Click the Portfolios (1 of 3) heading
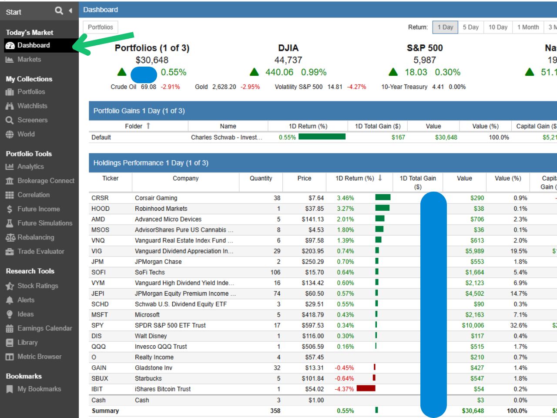The image size is (557, 418). [152, 48]
